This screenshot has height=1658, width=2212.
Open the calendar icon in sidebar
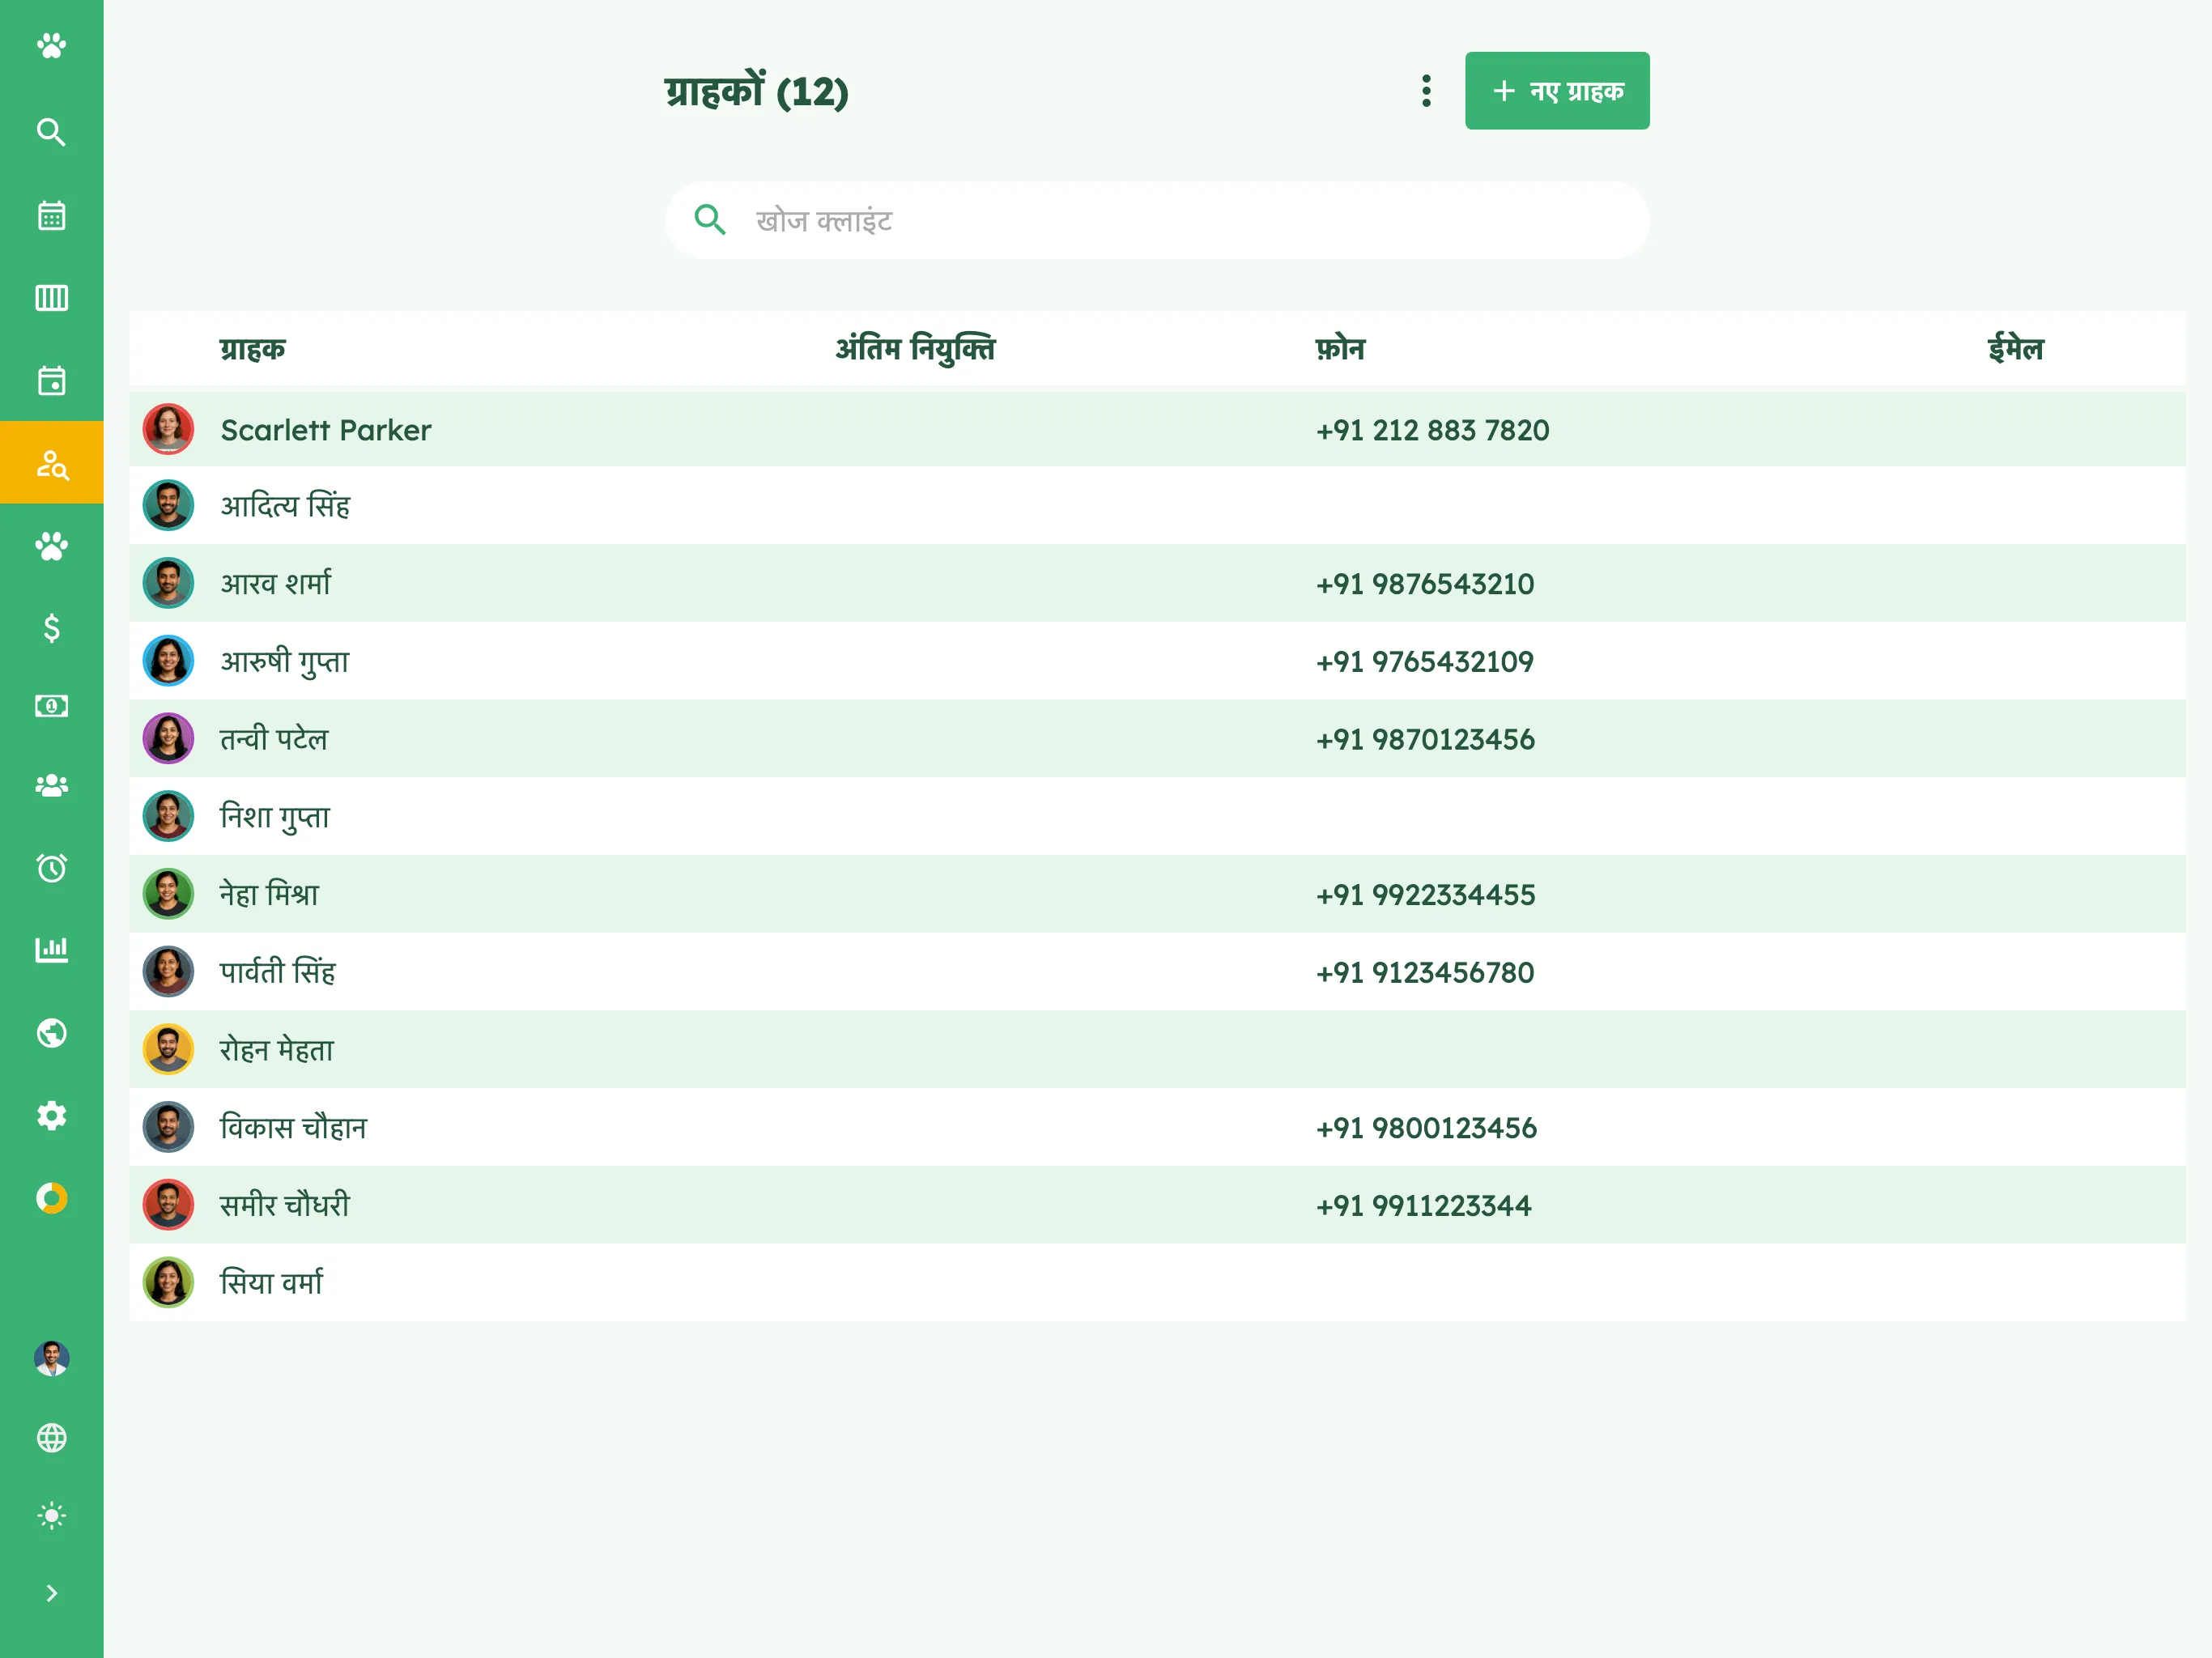(51, 215)
